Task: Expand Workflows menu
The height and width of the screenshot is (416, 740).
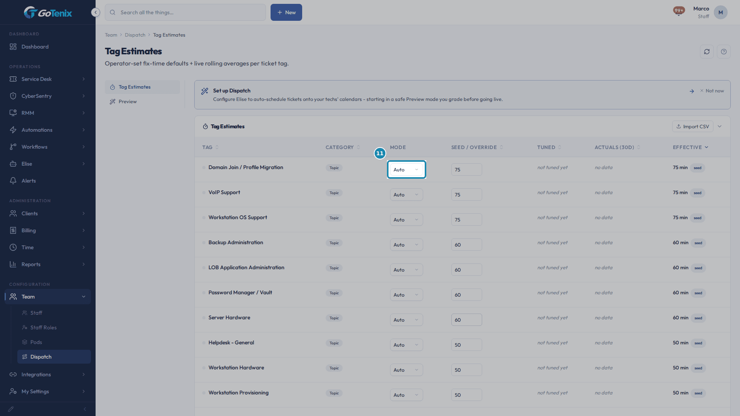Action: click(48, 147)
